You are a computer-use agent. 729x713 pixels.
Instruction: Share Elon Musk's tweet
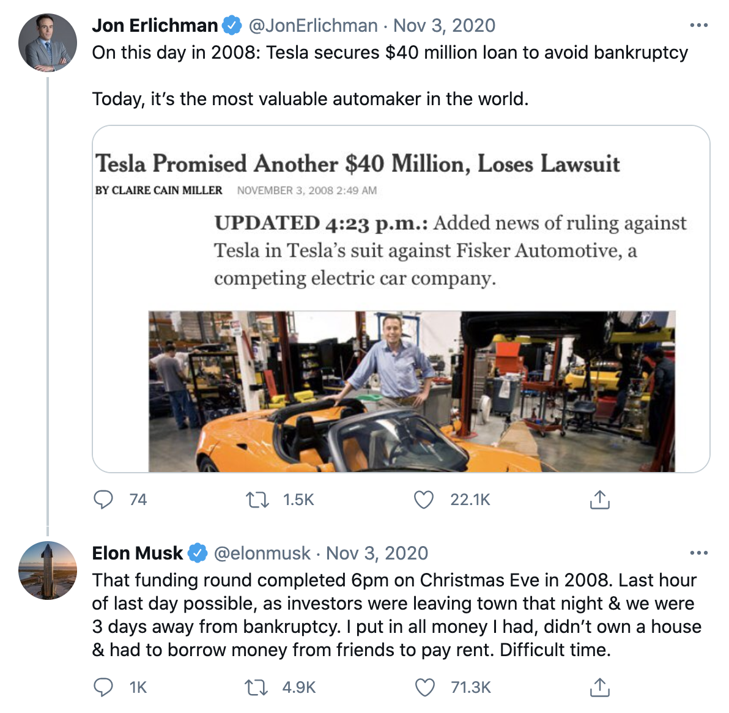(600, 687)
